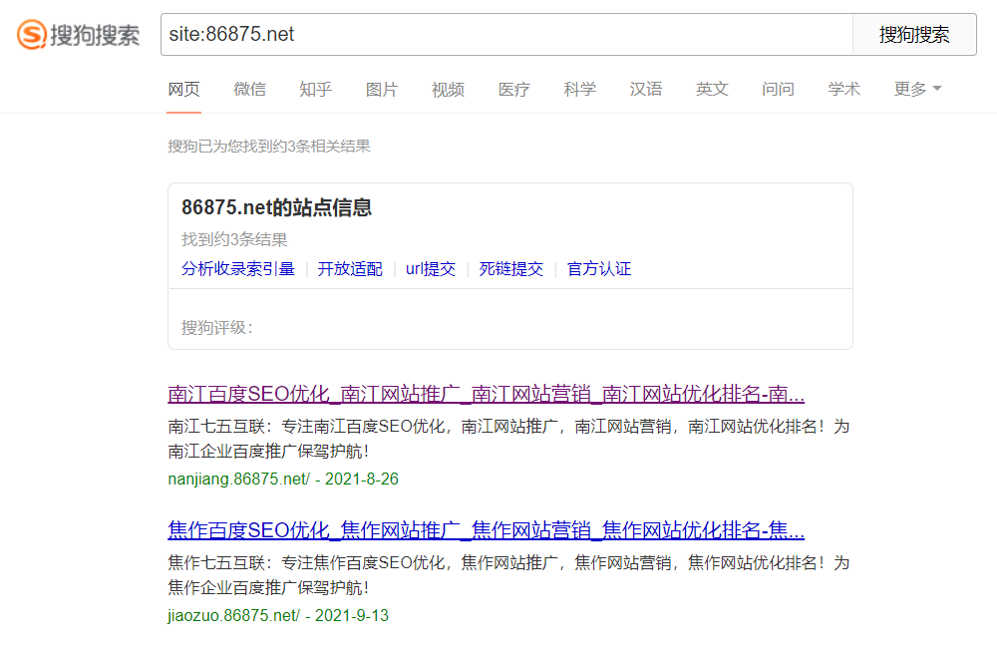Switch to the 英文 tab
997x647 pixels.
712,90
